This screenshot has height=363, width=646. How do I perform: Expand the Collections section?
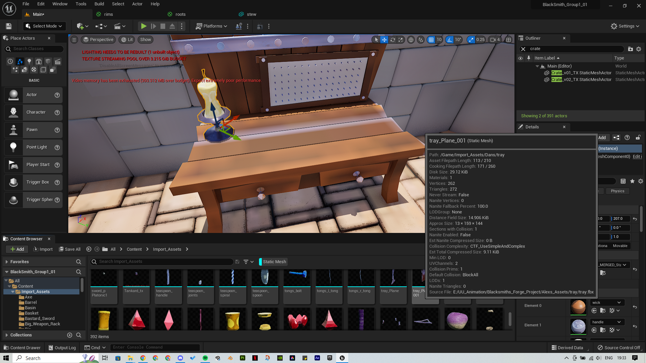click(7, 335)
